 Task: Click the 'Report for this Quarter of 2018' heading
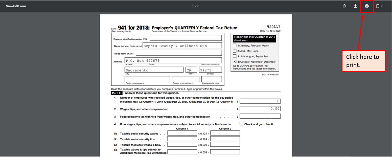(x=255, y=37)
